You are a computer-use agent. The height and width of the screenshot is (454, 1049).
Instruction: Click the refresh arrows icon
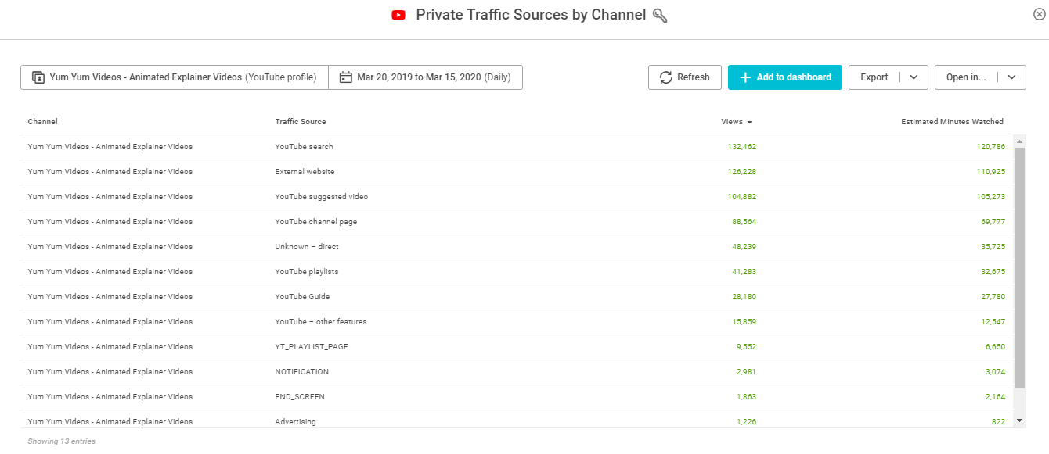(666, 77)
